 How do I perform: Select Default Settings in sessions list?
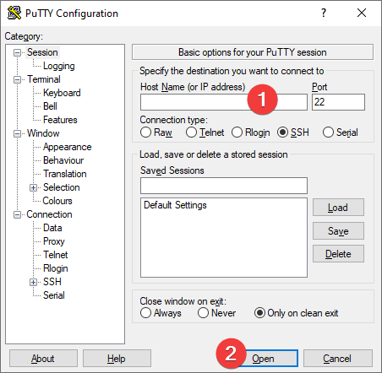tap(175, 205)
